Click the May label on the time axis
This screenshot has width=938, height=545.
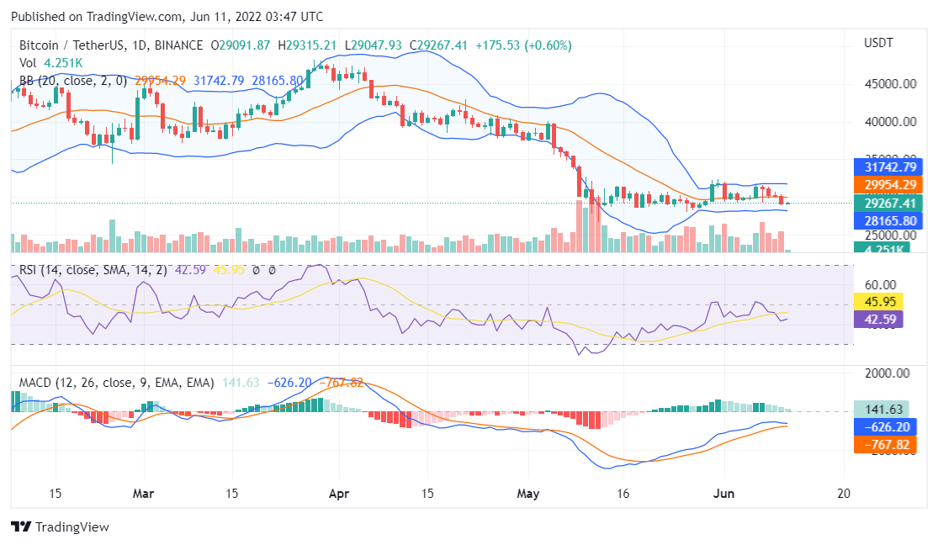pyautogui.click(x=527, y=493)
